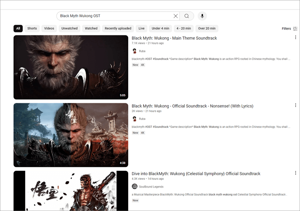Click the New badge under Main Theme Soundtrack
Screen dimensions: 300x211
(x=135, y=65)
